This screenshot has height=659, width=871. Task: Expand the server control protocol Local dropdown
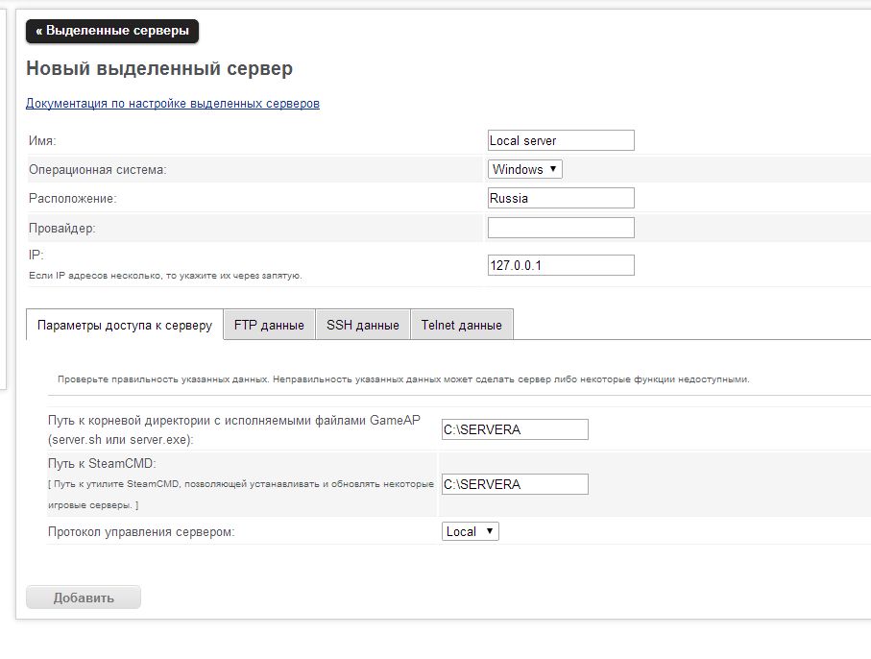click(471, 531)
